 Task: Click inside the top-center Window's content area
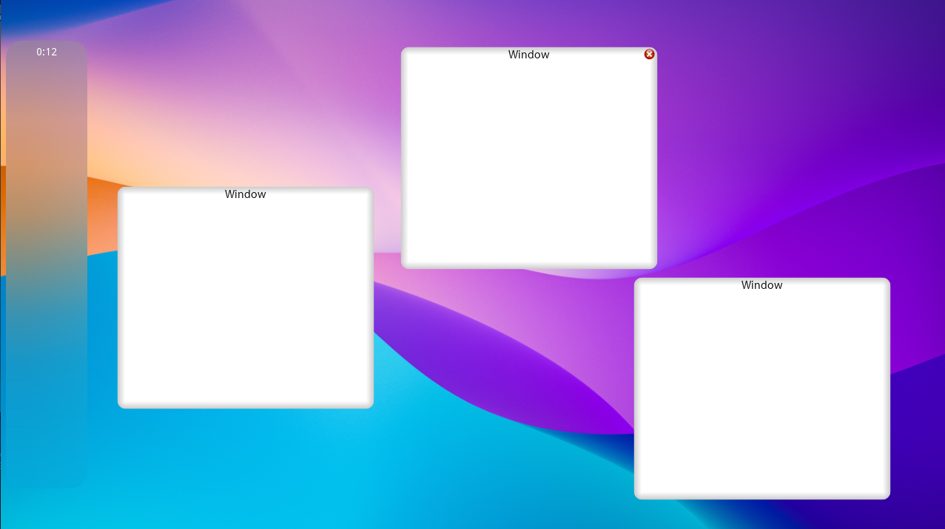point(528,159)
